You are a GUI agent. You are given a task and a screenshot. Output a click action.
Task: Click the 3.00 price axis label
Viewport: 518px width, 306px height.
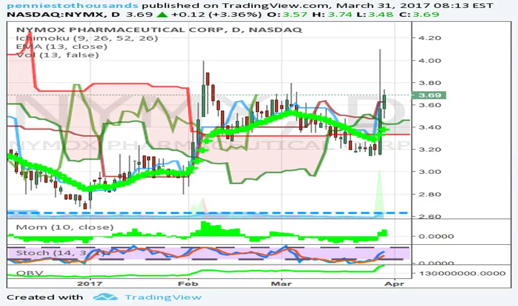(x=430, y=171)
